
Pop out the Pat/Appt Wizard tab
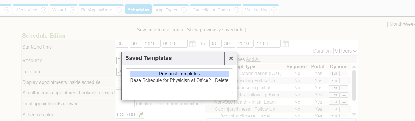click(119, 10)
